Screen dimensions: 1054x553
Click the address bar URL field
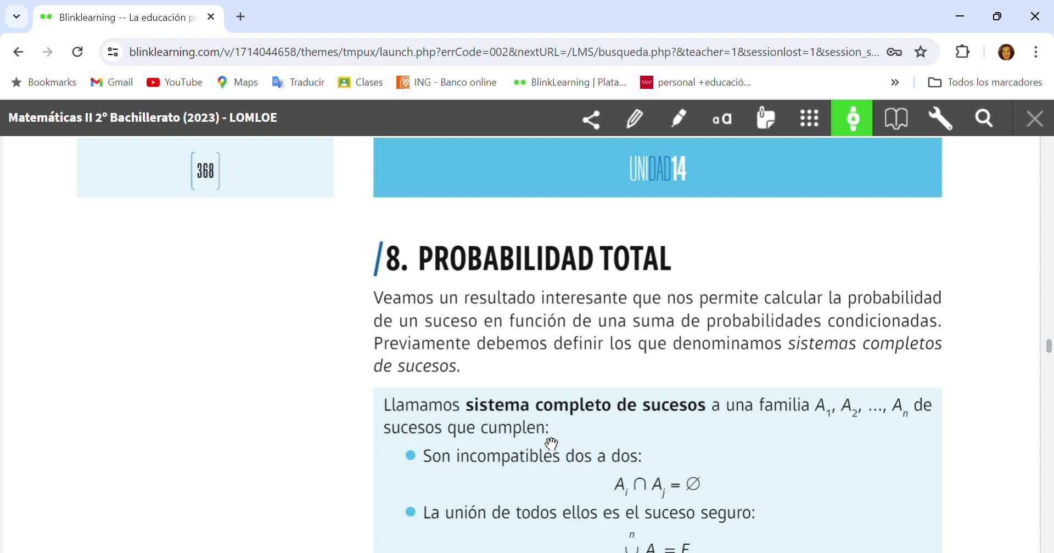504,52
